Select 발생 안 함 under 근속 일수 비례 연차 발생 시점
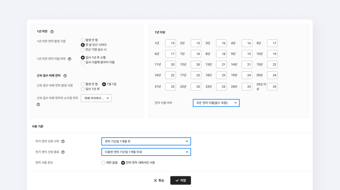Viewport: 340px width, 190px height. (83, 84)
